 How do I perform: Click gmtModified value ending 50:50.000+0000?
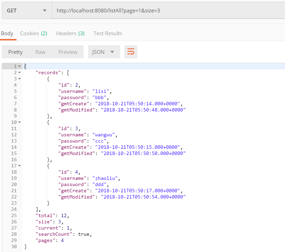pyautogui.click(x=143, y=153)
